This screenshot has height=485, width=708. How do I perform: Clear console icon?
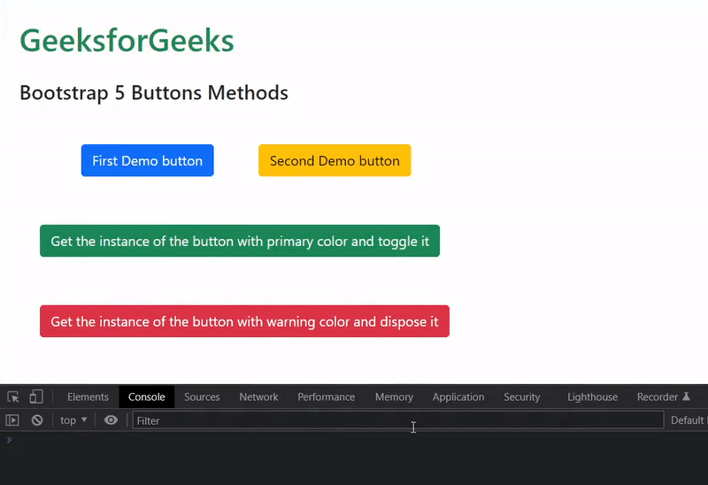pyautogui.click(x=37, y=420)
